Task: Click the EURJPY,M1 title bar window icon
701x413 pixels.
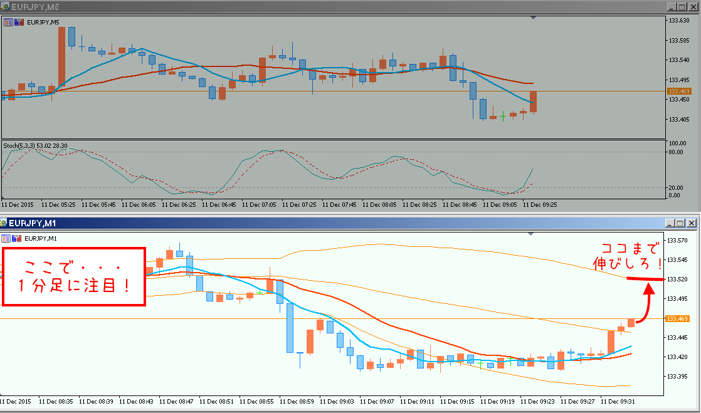Action: (x=4, y=222)
